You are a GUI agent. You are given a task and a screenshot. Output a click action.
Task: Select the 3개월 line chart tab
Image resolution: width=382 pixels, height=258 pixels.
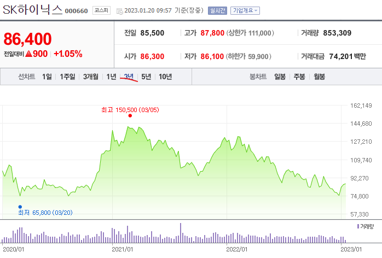[x=91, y=77]
